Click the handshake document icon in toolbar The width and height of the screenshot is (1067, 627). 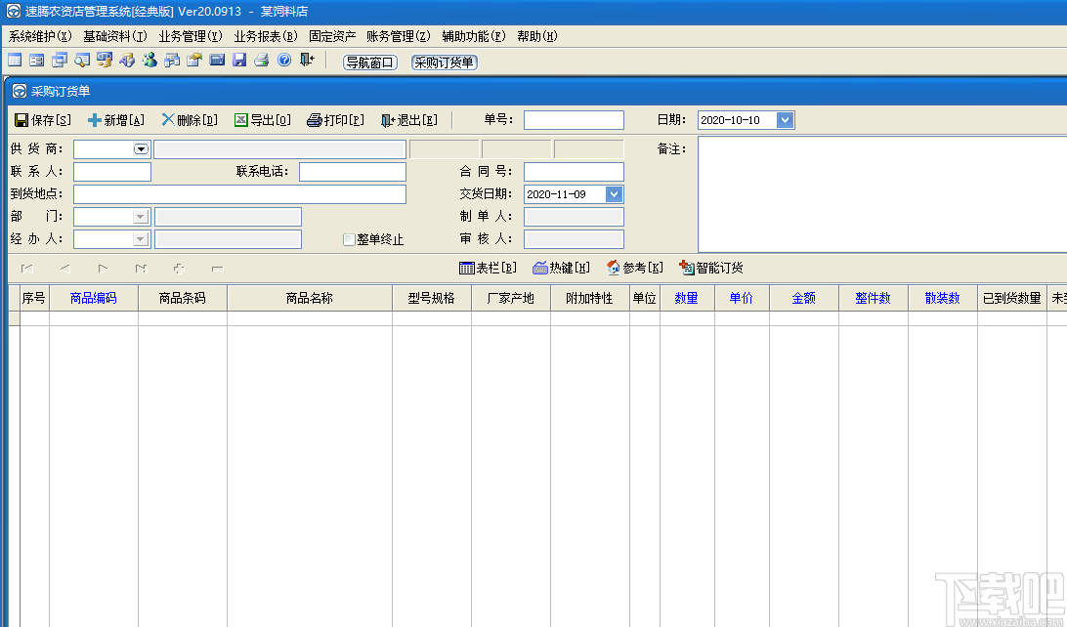pos(193,61)
